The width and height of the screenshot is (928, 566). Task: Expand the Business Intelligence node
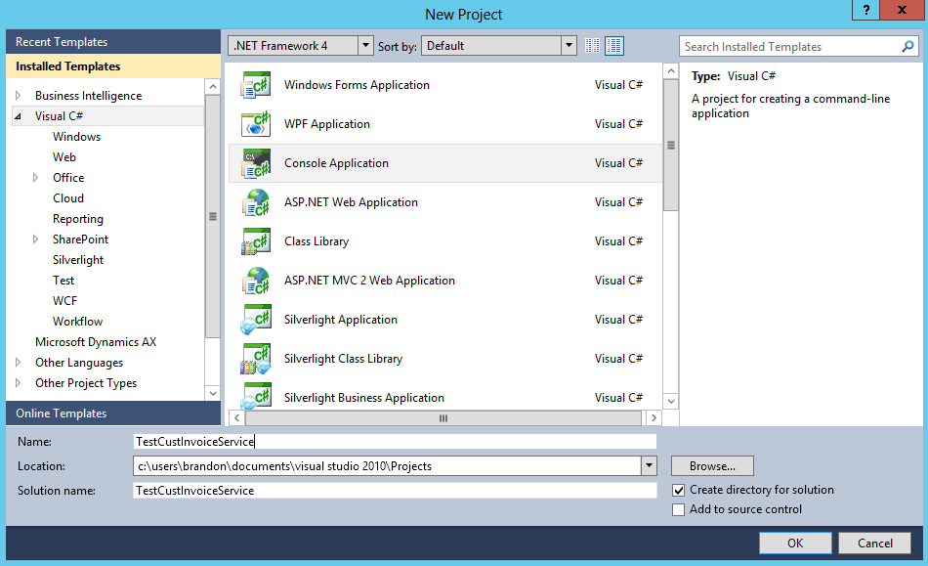(19, 96)
